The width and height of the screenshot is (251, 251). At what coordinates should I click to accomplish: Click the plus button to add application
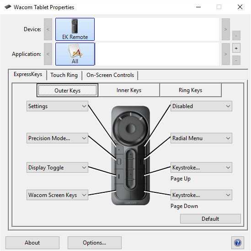click(x=236, y=48)
